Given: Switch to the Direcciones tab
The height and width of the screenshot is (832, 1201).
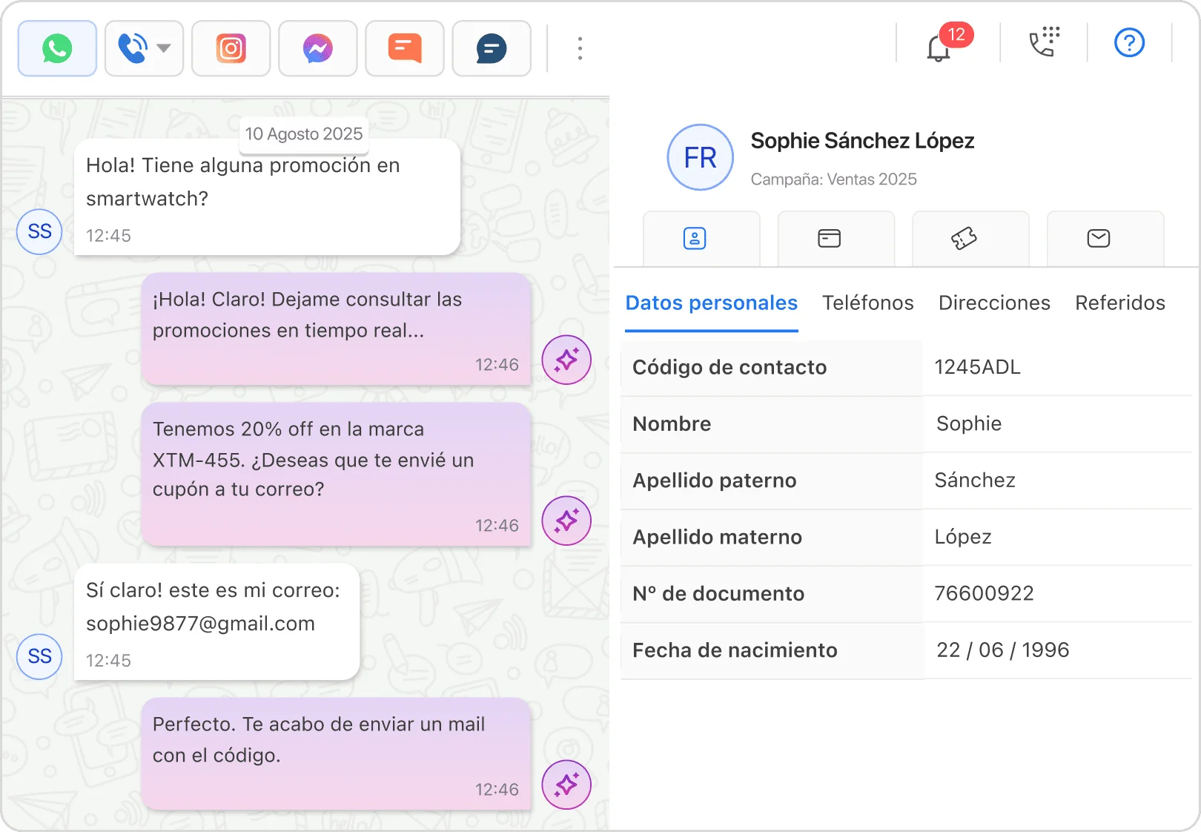Looking at the screenshot, I should [x=994, y=303].
